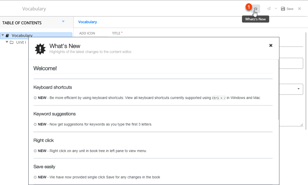The height and width of the screenshot is (185, 308).
Task: Collapse the Unit I tree node triangle
Action: pos(7,42)
